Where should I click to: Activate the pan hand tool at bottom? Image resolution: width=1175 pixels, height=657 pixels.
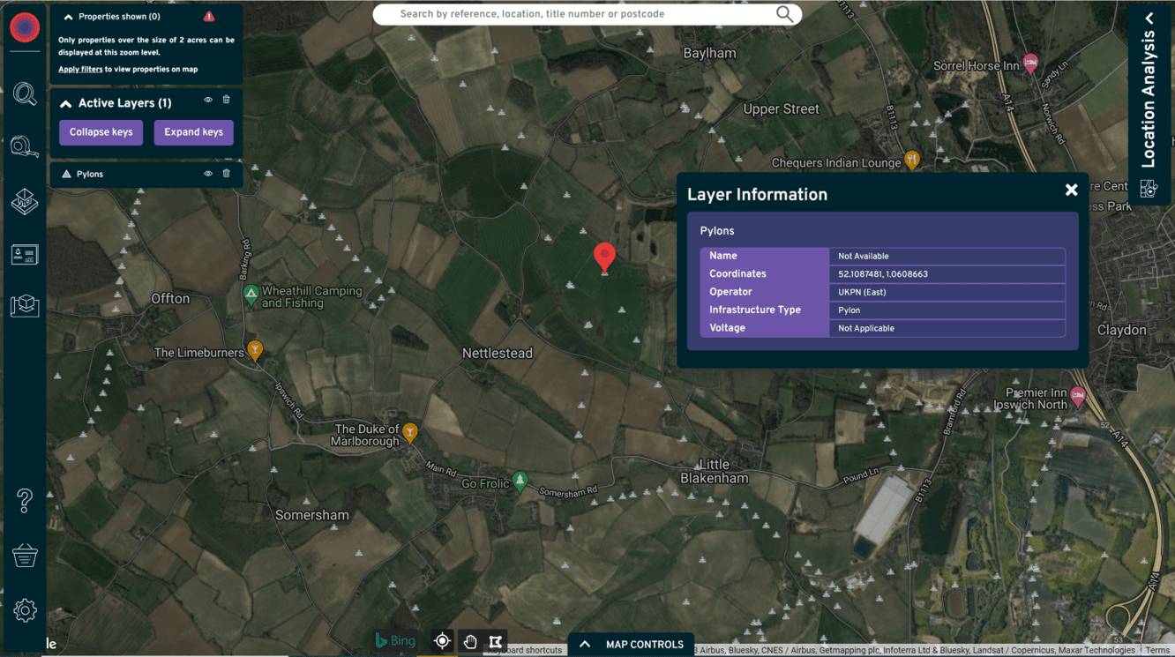tap(470, 640)
